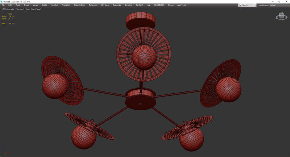This screenshot has width=290, height=157.
Task: Open the Clay + Edged Faces menu
Action: click(33, 9)
